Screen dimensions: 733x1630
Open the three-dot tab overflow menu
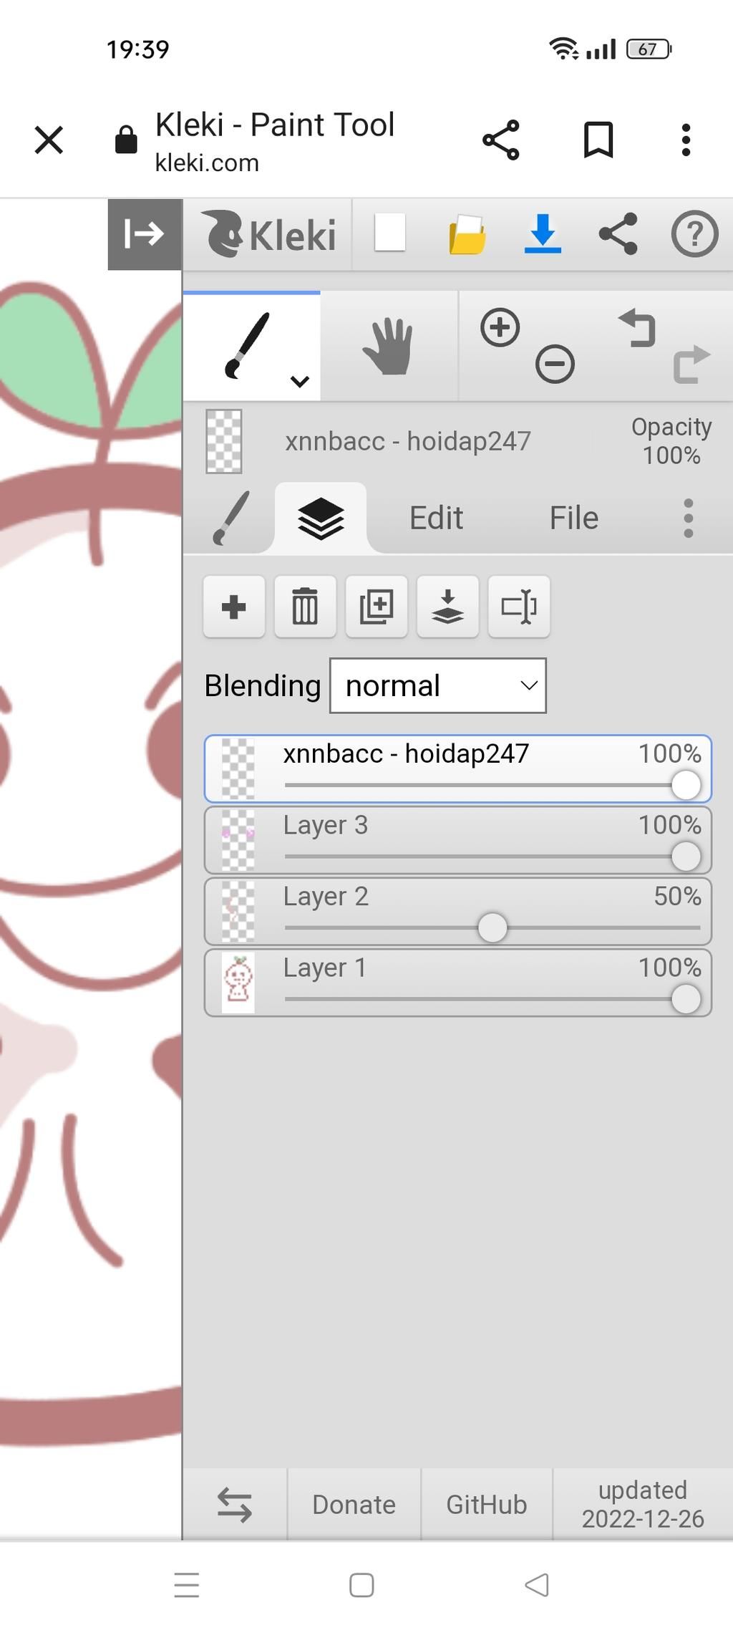[x=688, y=518]
